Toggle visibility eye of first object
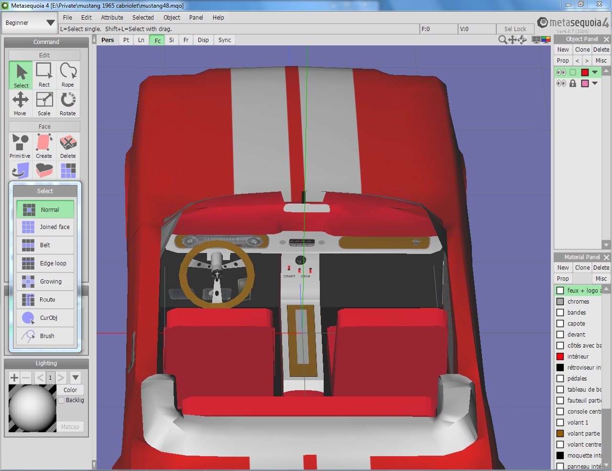This screenshot has width=612, height=471. 561,72
